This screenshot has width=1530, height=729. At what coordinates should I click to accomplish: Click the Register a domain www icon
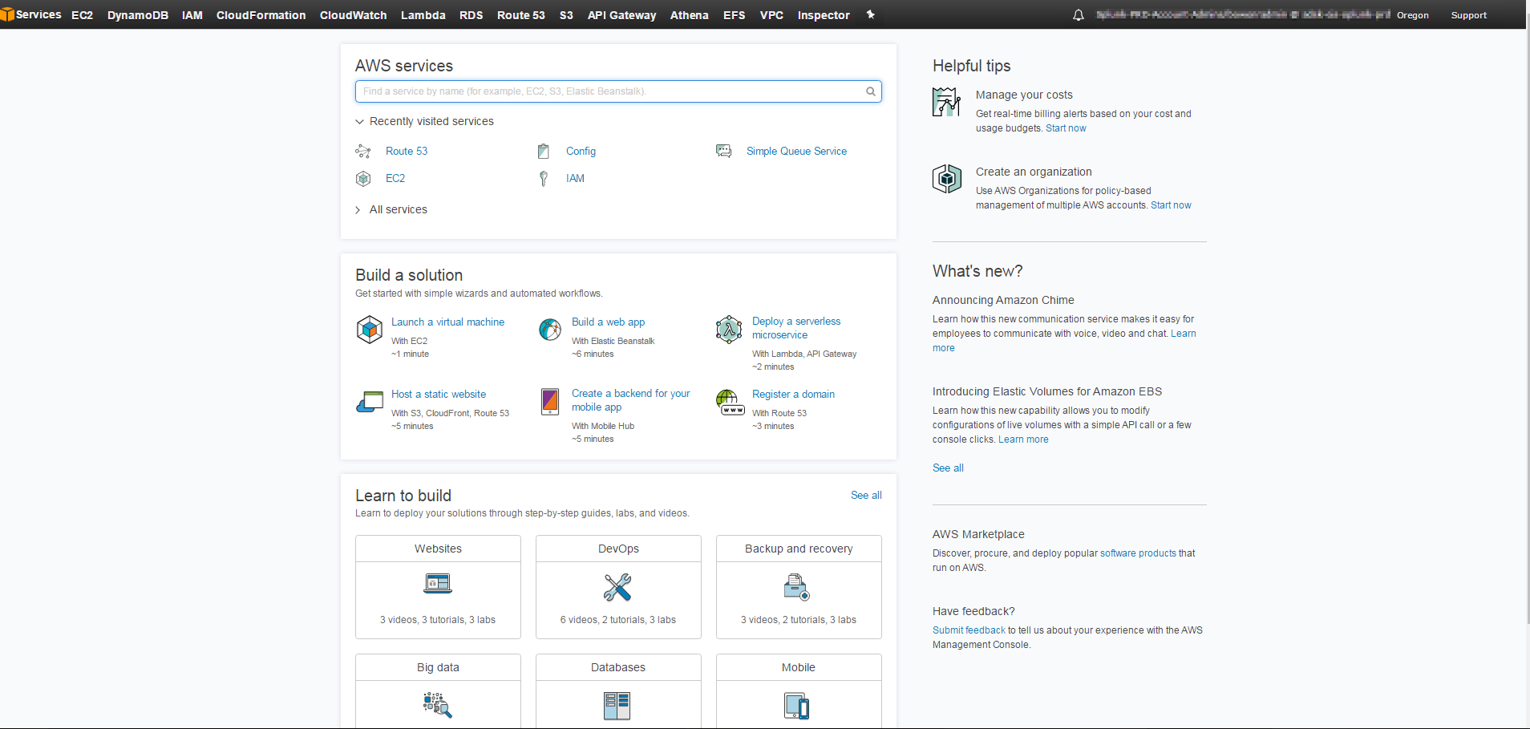(730, 402)
